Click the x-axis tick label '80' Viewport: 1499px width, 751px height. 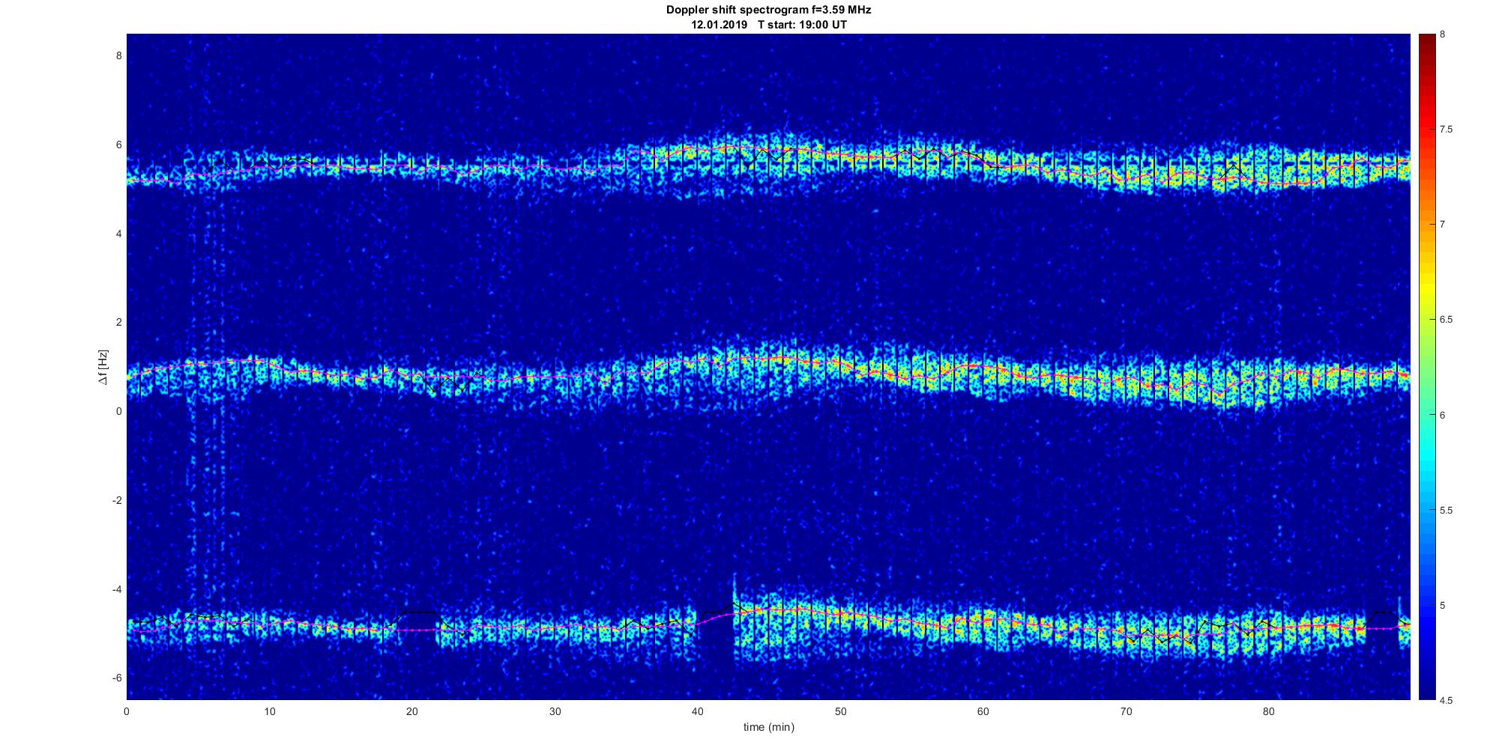coord(1268,711)
